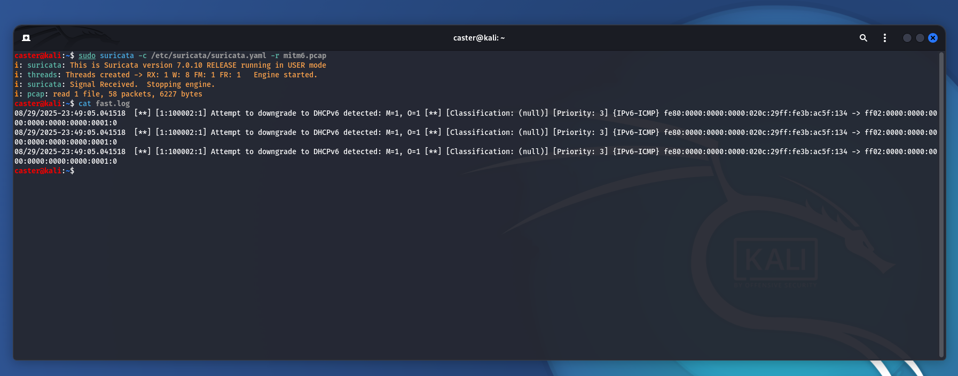This screenshot has width=958, height=376.
Task: Click 'Signal Received. Stopping engine.' line
Action: coord(115,84)
